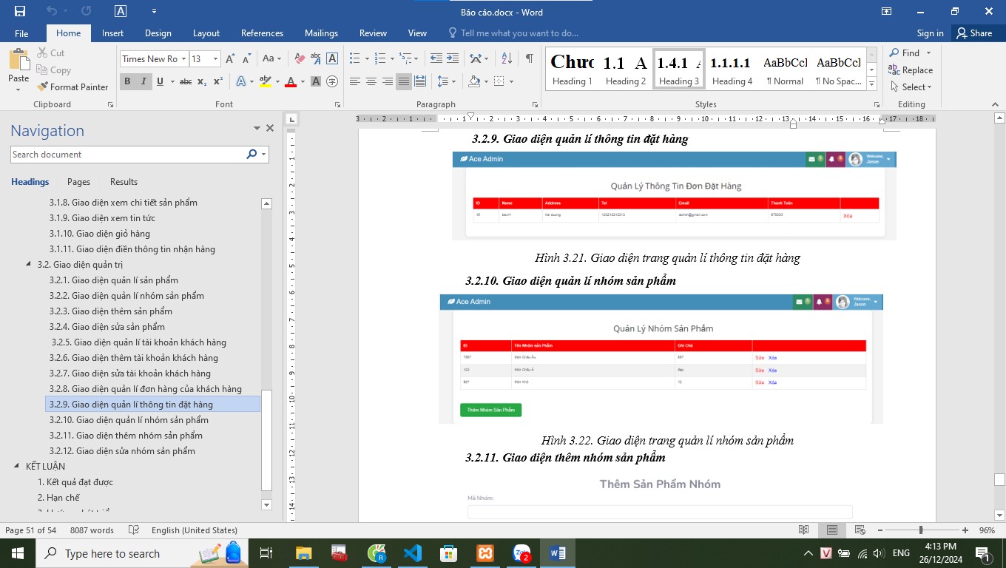Switch to Web Layout view in status bar
This screenshot has height=568, width=1006.
click(860, 530)
